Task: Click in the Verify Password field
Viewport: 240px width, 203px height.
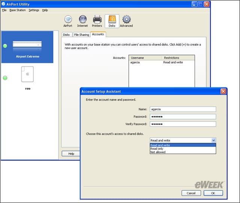Action: [183, 124]
